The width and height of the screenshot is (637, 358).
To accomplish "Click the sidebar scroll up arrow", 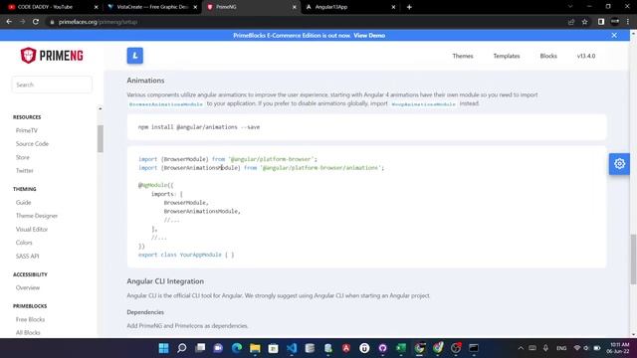I will pyautogui.click(x=101, y=108).
